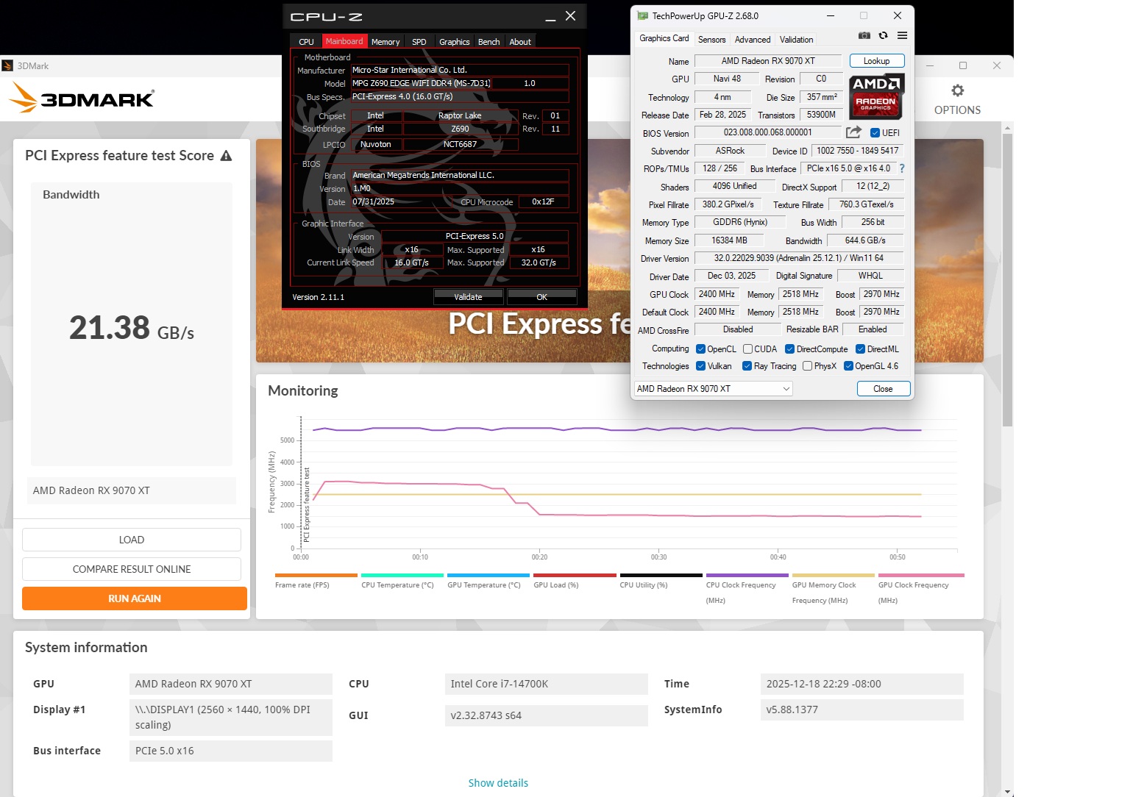Toggle the DirectML checkbox
The height and width of the screenshot is (797, 1130).
click(x=860, y=349)
